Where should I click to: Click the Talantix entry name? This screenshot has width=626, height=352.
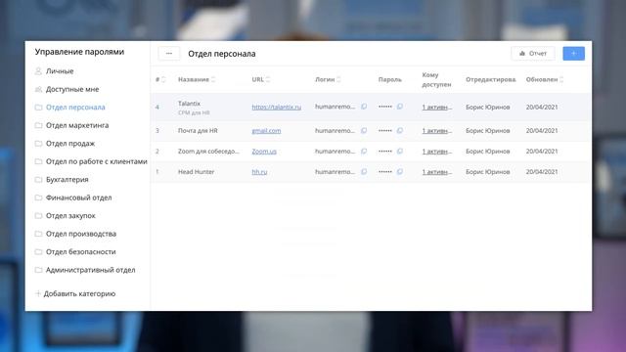coord(189,104)
